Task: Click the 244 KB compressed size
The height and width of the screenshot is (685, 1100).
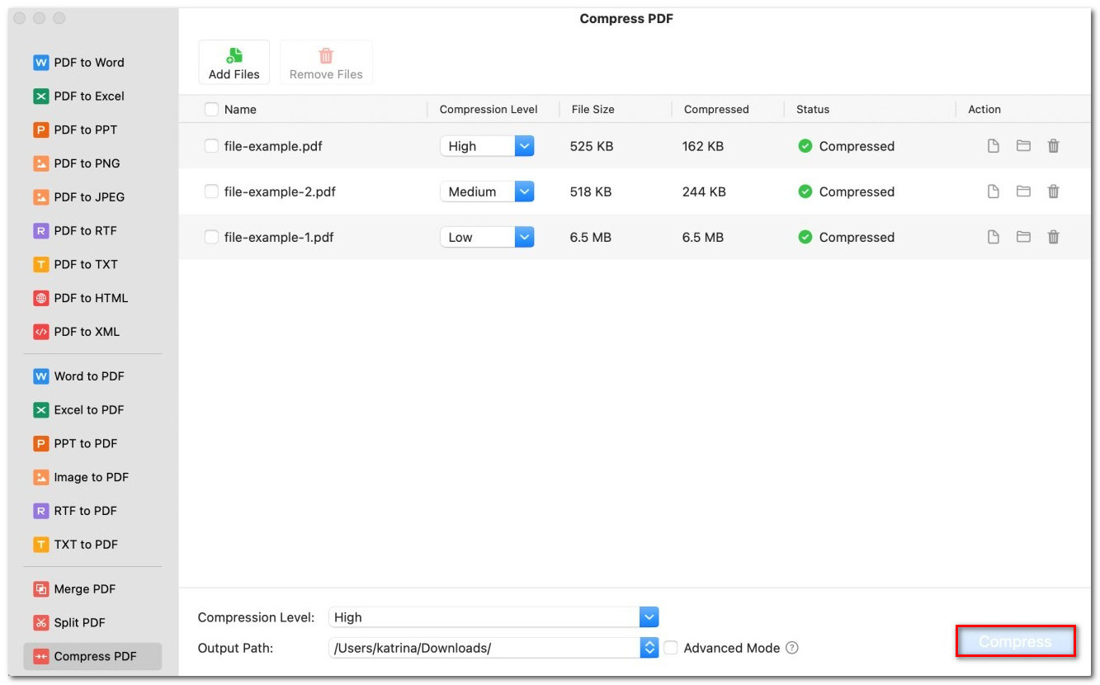Action: coord(704,191)
